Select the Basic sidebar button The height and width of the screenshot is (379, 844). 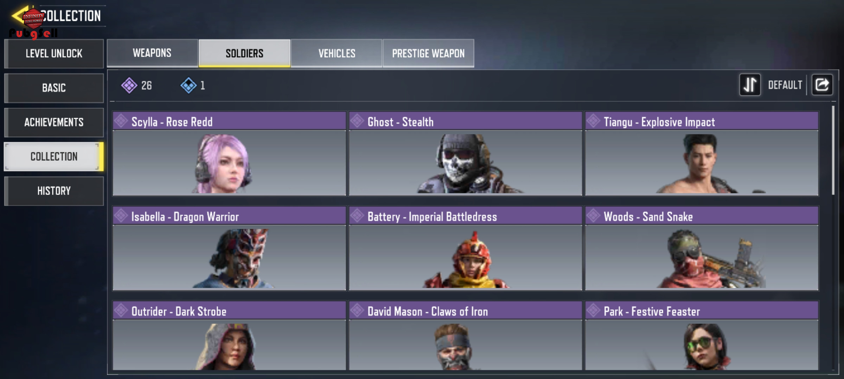coord(54,88)
